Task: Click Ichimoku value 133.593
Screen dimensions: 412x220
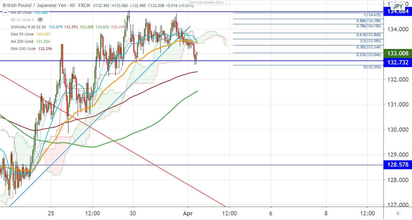Action: 71,27
